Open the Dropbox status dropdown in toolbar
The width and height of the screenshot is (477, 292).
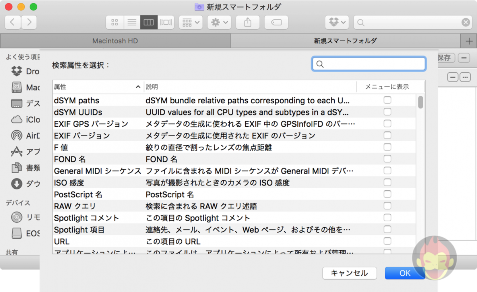(337, 22)
